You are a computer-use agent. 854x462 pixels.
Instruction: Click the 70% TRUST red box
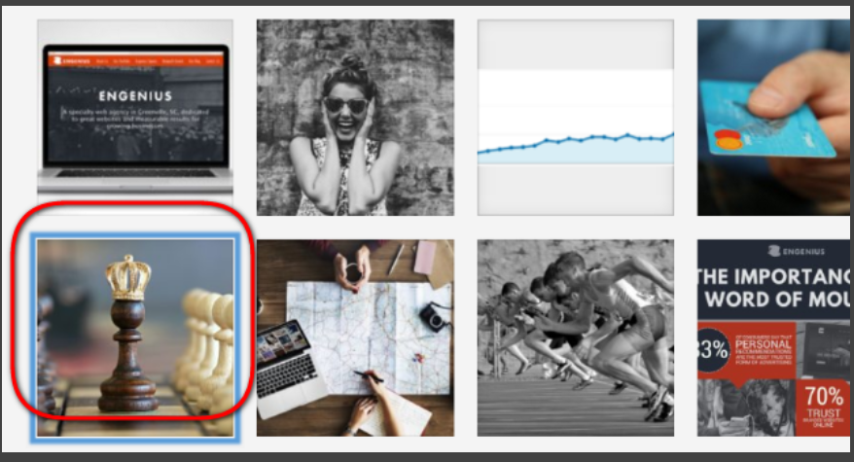[824, 406]
